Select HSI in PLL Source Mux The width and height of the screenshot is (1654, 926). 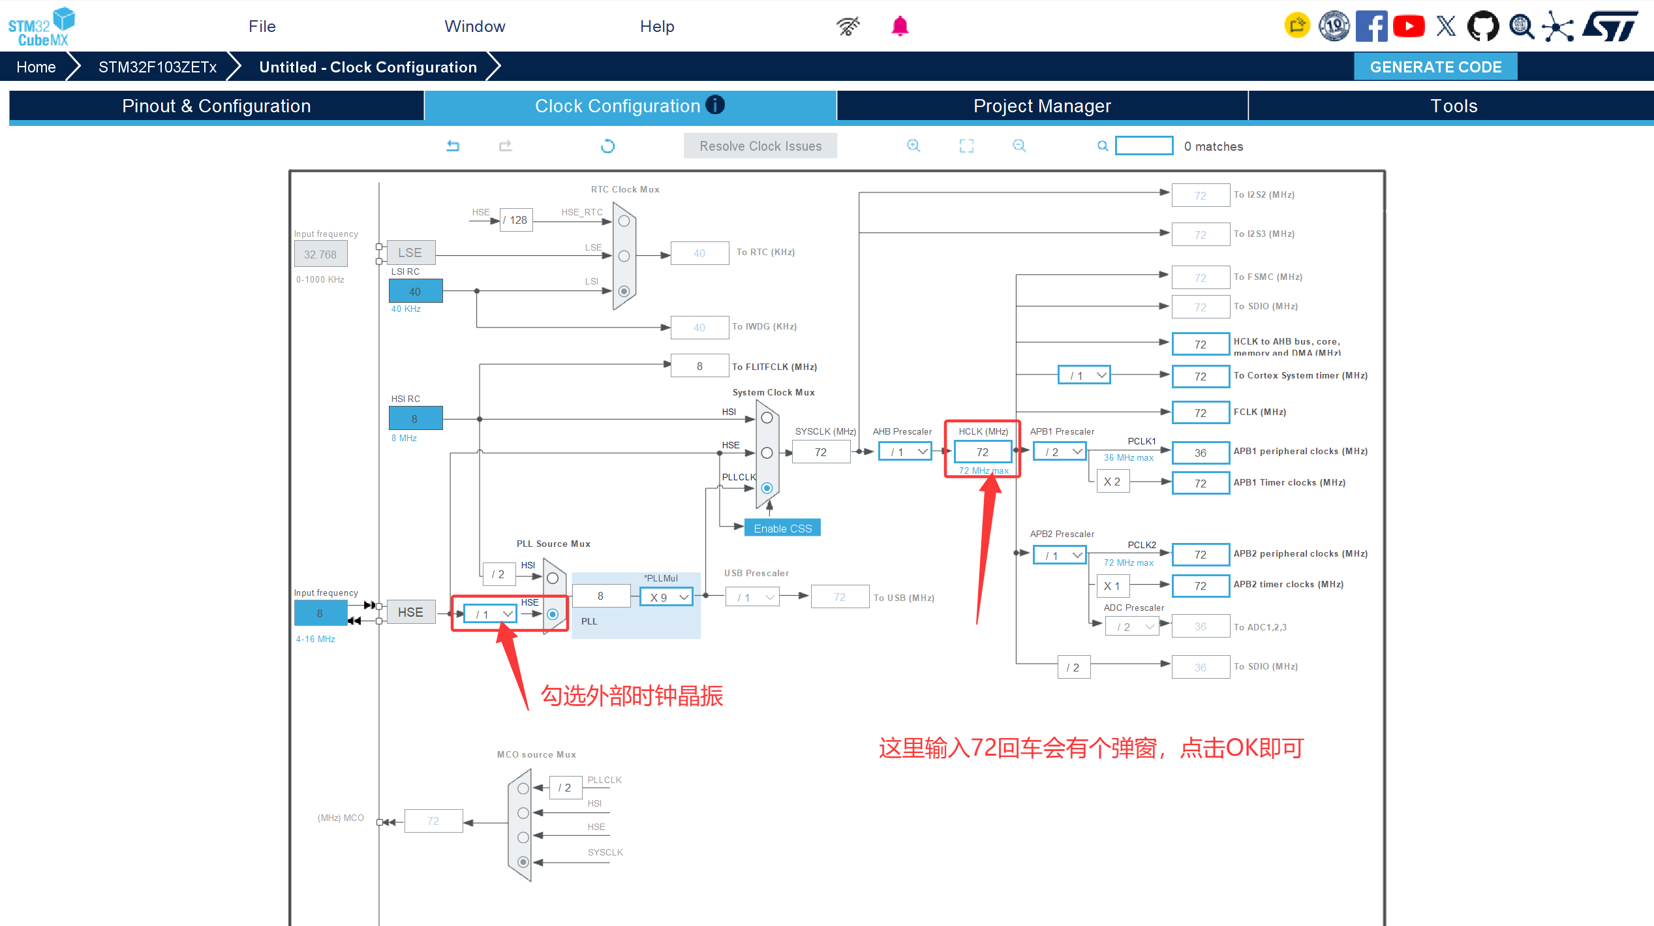(x=553, y=578)
